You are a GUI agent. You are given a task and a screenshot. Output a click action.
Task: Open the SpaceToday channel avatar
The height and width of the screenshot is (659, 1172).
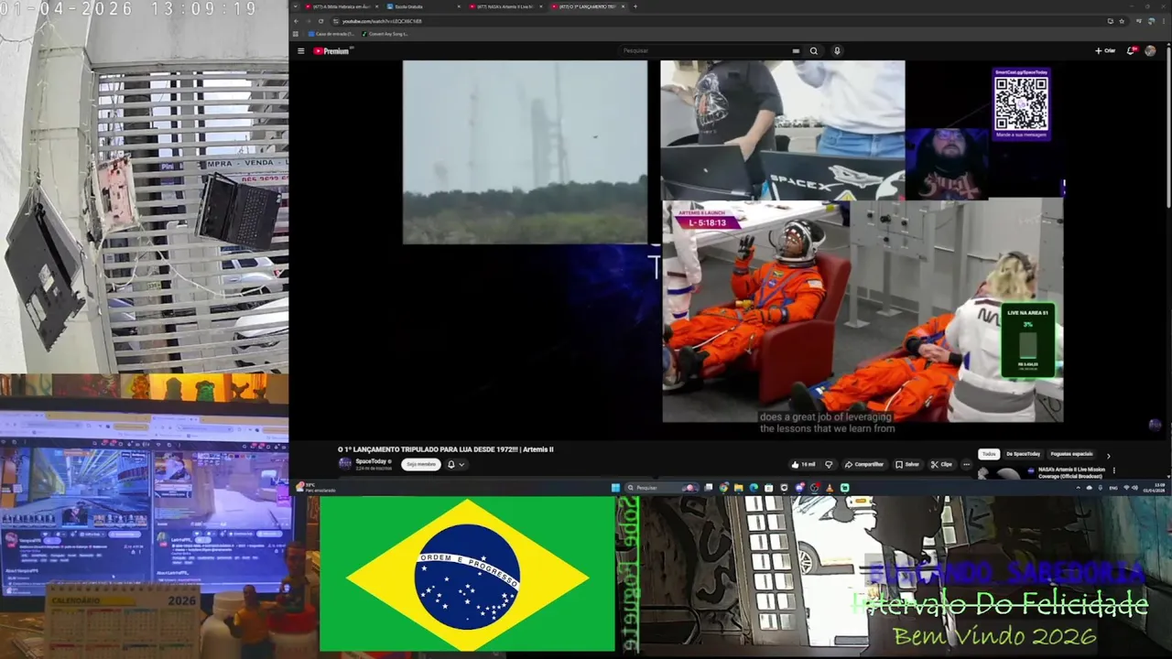(x=345, y=463)
